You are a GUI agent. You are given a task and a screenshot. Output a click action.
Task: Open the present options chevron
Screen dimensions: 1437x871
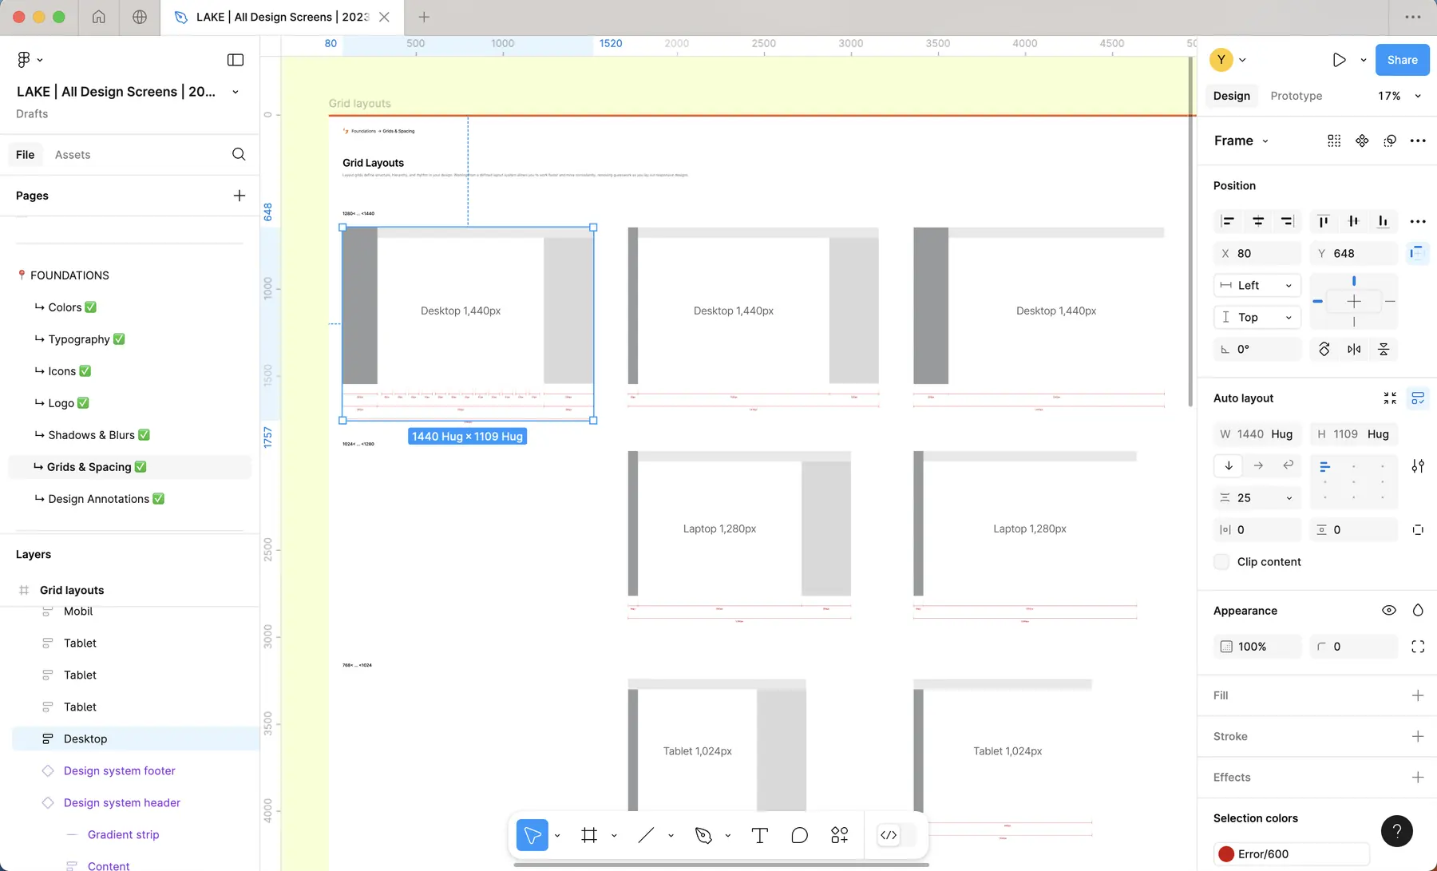pos(1363,60)
